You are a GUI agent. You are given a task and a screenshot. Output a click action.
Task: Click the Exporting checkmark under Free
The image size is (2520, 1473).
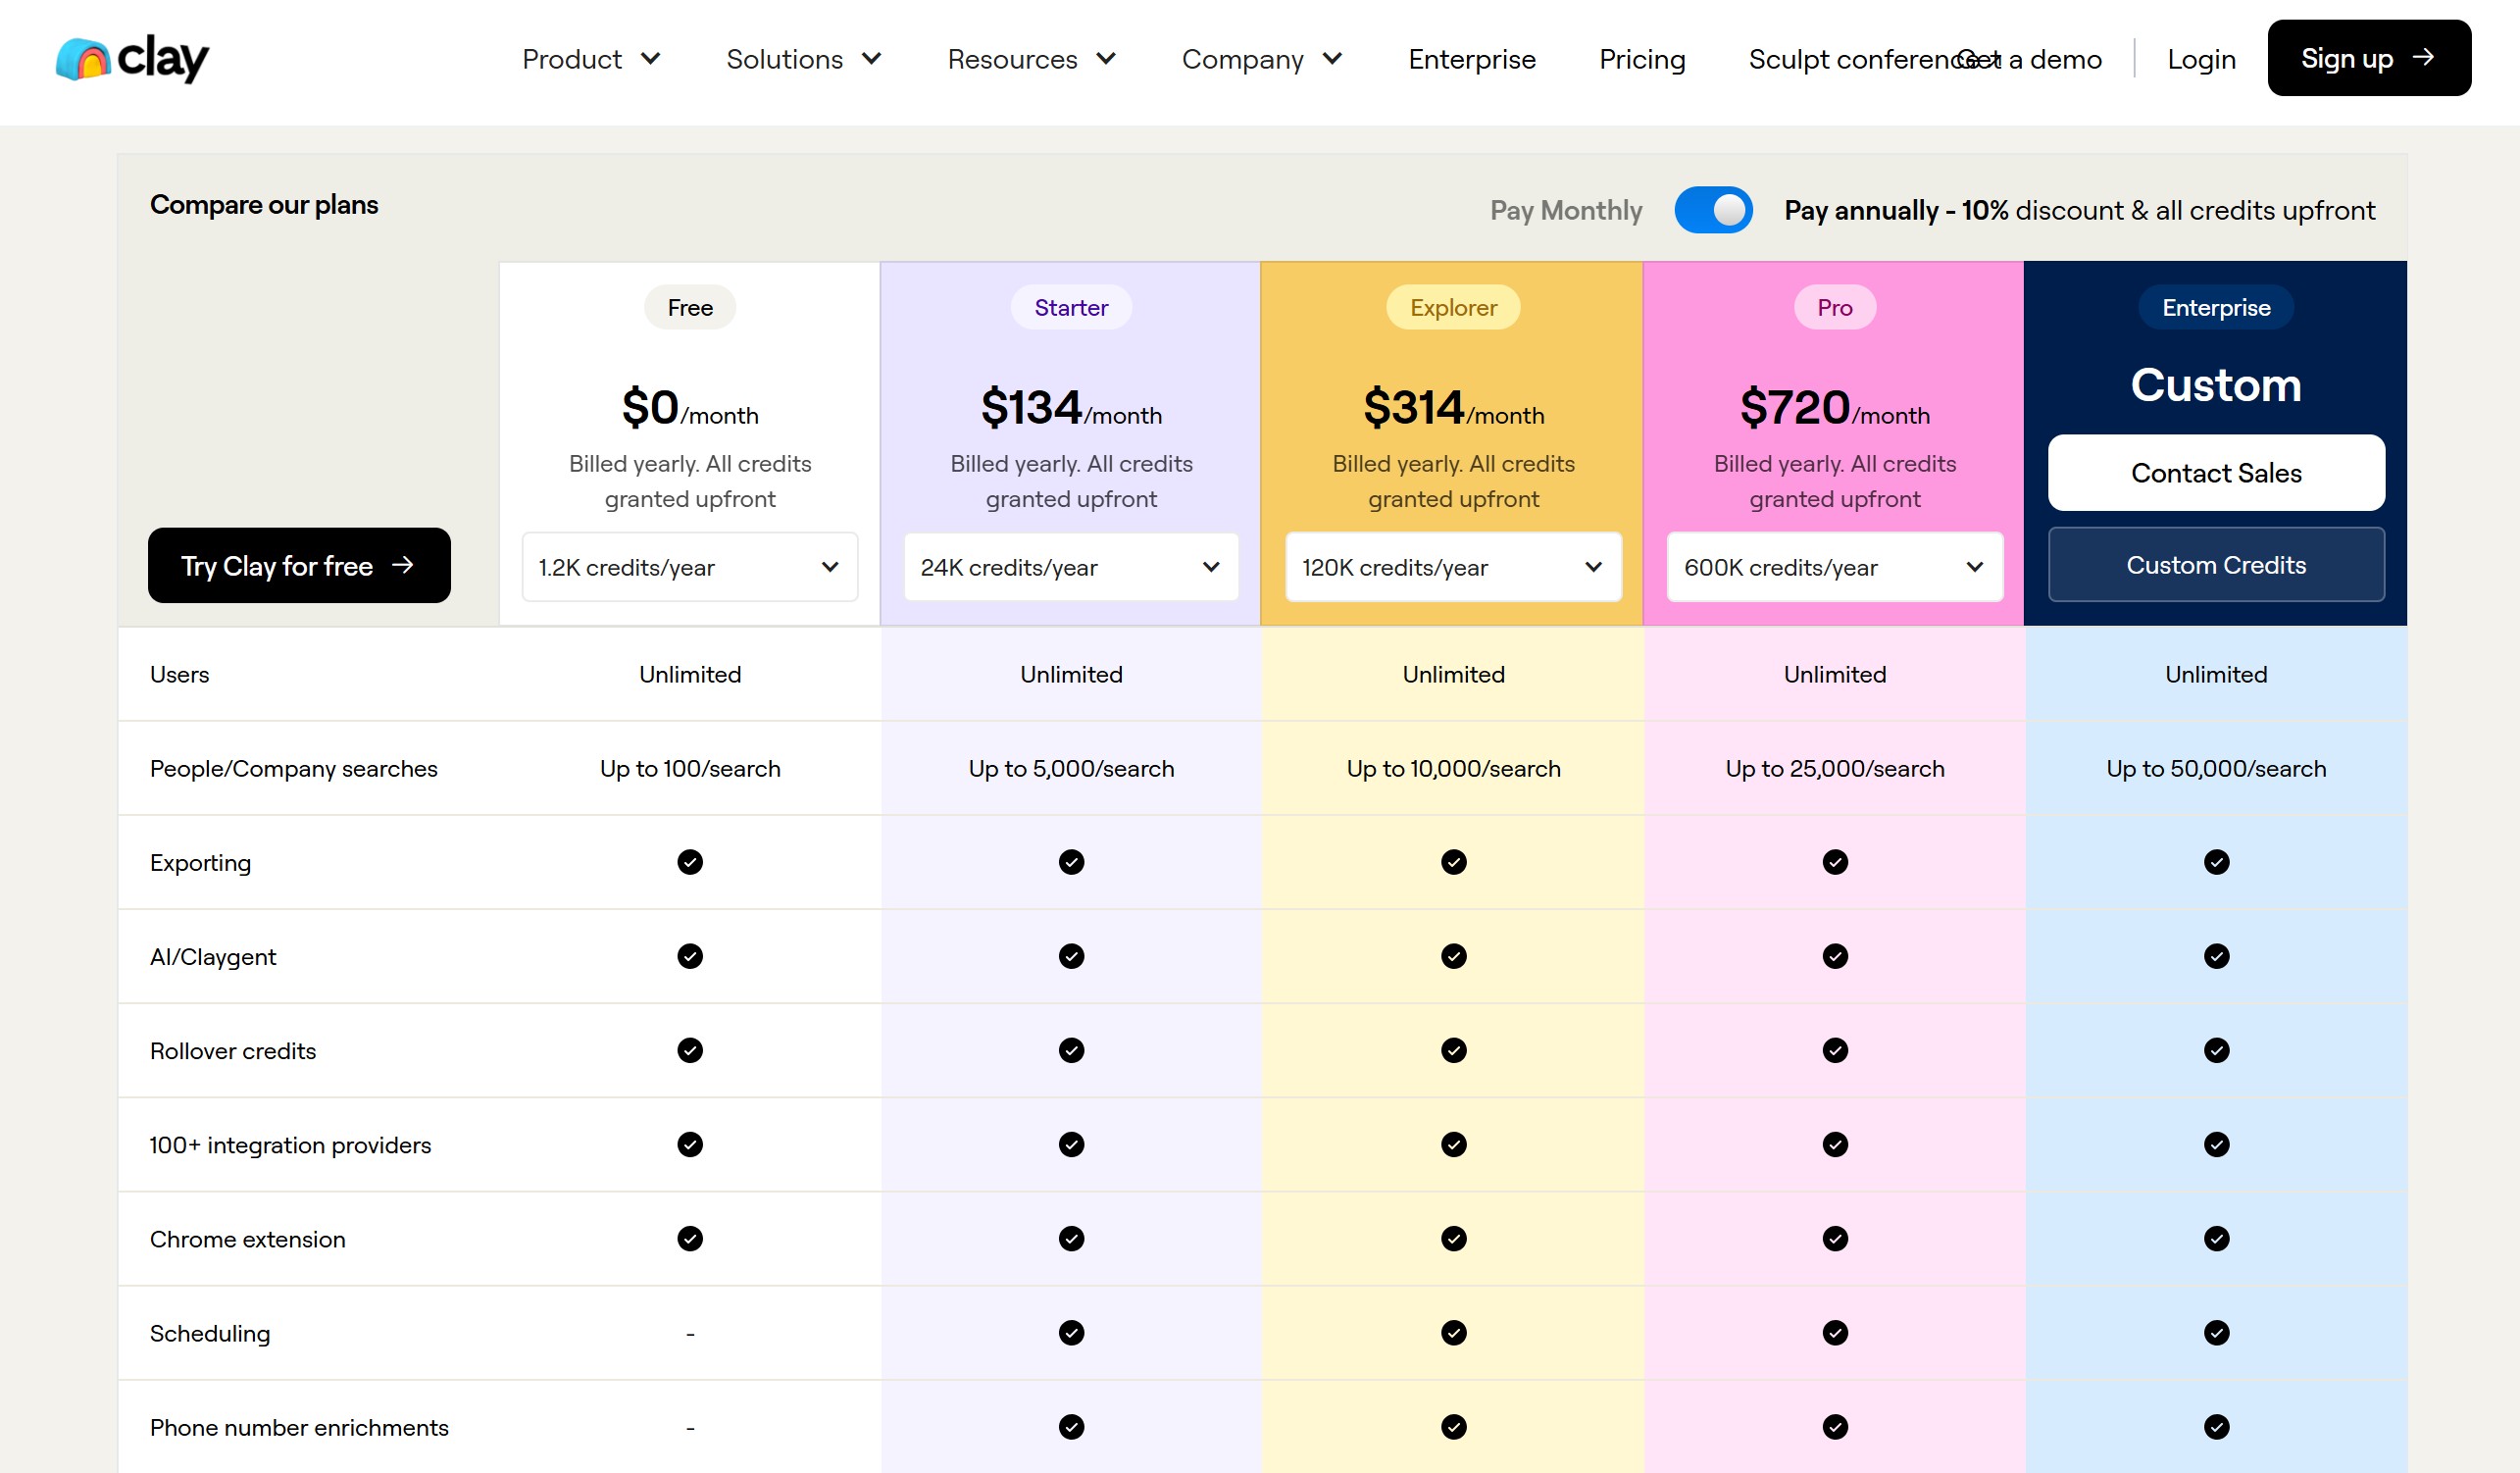[x=690, y=862]
